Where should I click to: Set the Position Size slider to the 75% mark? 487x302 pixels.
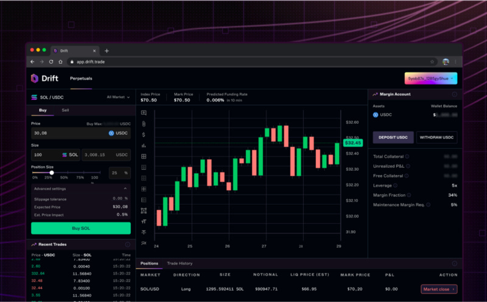84,173
